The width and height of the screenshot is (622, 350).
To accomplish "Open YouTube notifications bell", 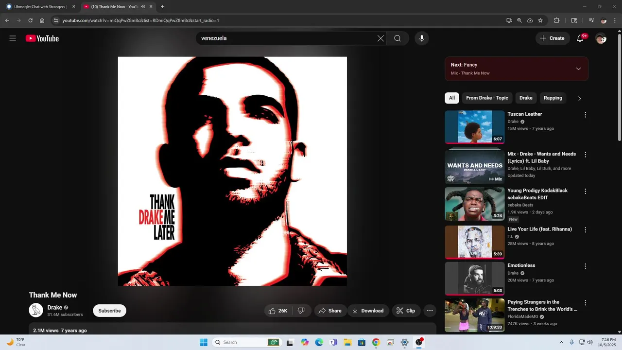I will (x=580, y=38).
